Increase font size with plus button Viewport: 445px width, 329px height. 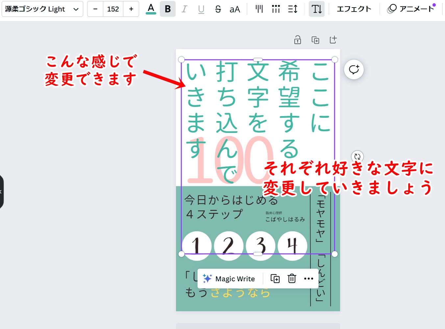131,9
